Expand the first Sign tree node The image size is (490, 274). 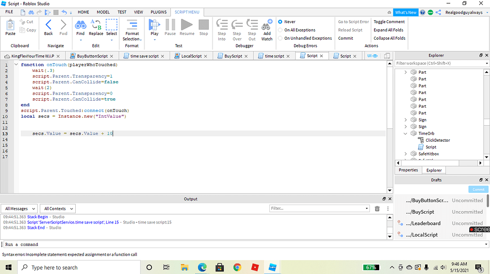pos(405,120)
